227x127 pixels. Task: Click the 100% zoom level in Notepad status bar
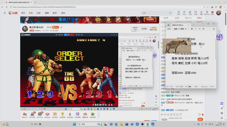(196, 87)
